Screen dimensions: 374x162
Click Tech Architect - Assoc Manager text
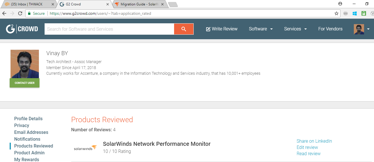pyautogui.click(x=74, y=62)
